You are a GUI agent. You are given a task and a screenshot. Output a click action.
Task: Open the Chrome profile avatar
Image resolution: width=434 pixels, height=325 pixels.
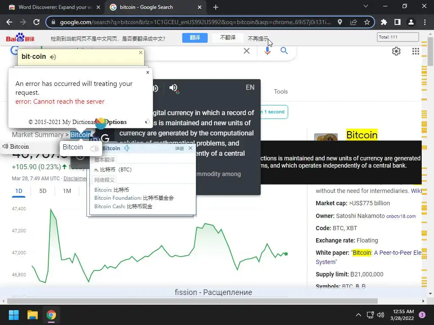click(411, 22)
